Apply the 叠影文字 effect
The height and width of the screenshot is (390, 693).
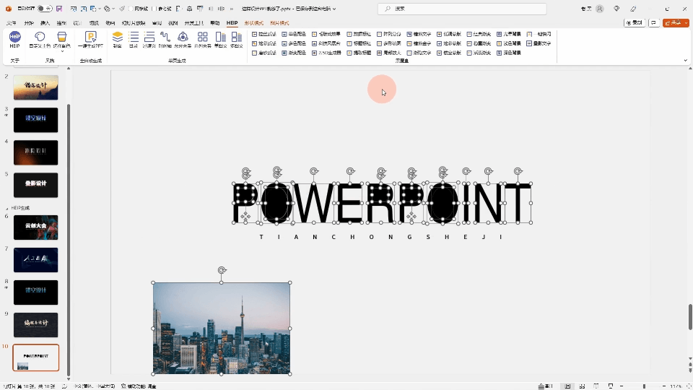click(539, 43)
